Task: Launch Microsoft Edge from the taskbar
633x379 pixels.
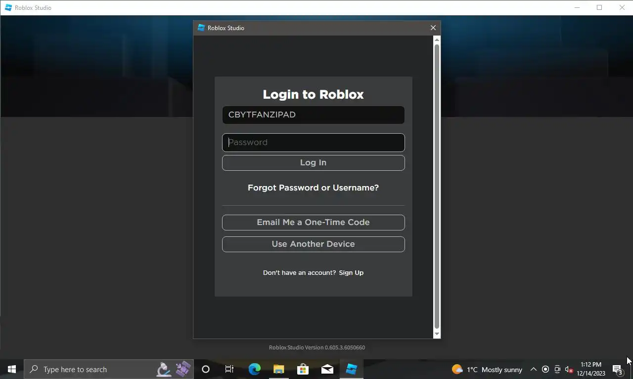Action: pos(255,369)
